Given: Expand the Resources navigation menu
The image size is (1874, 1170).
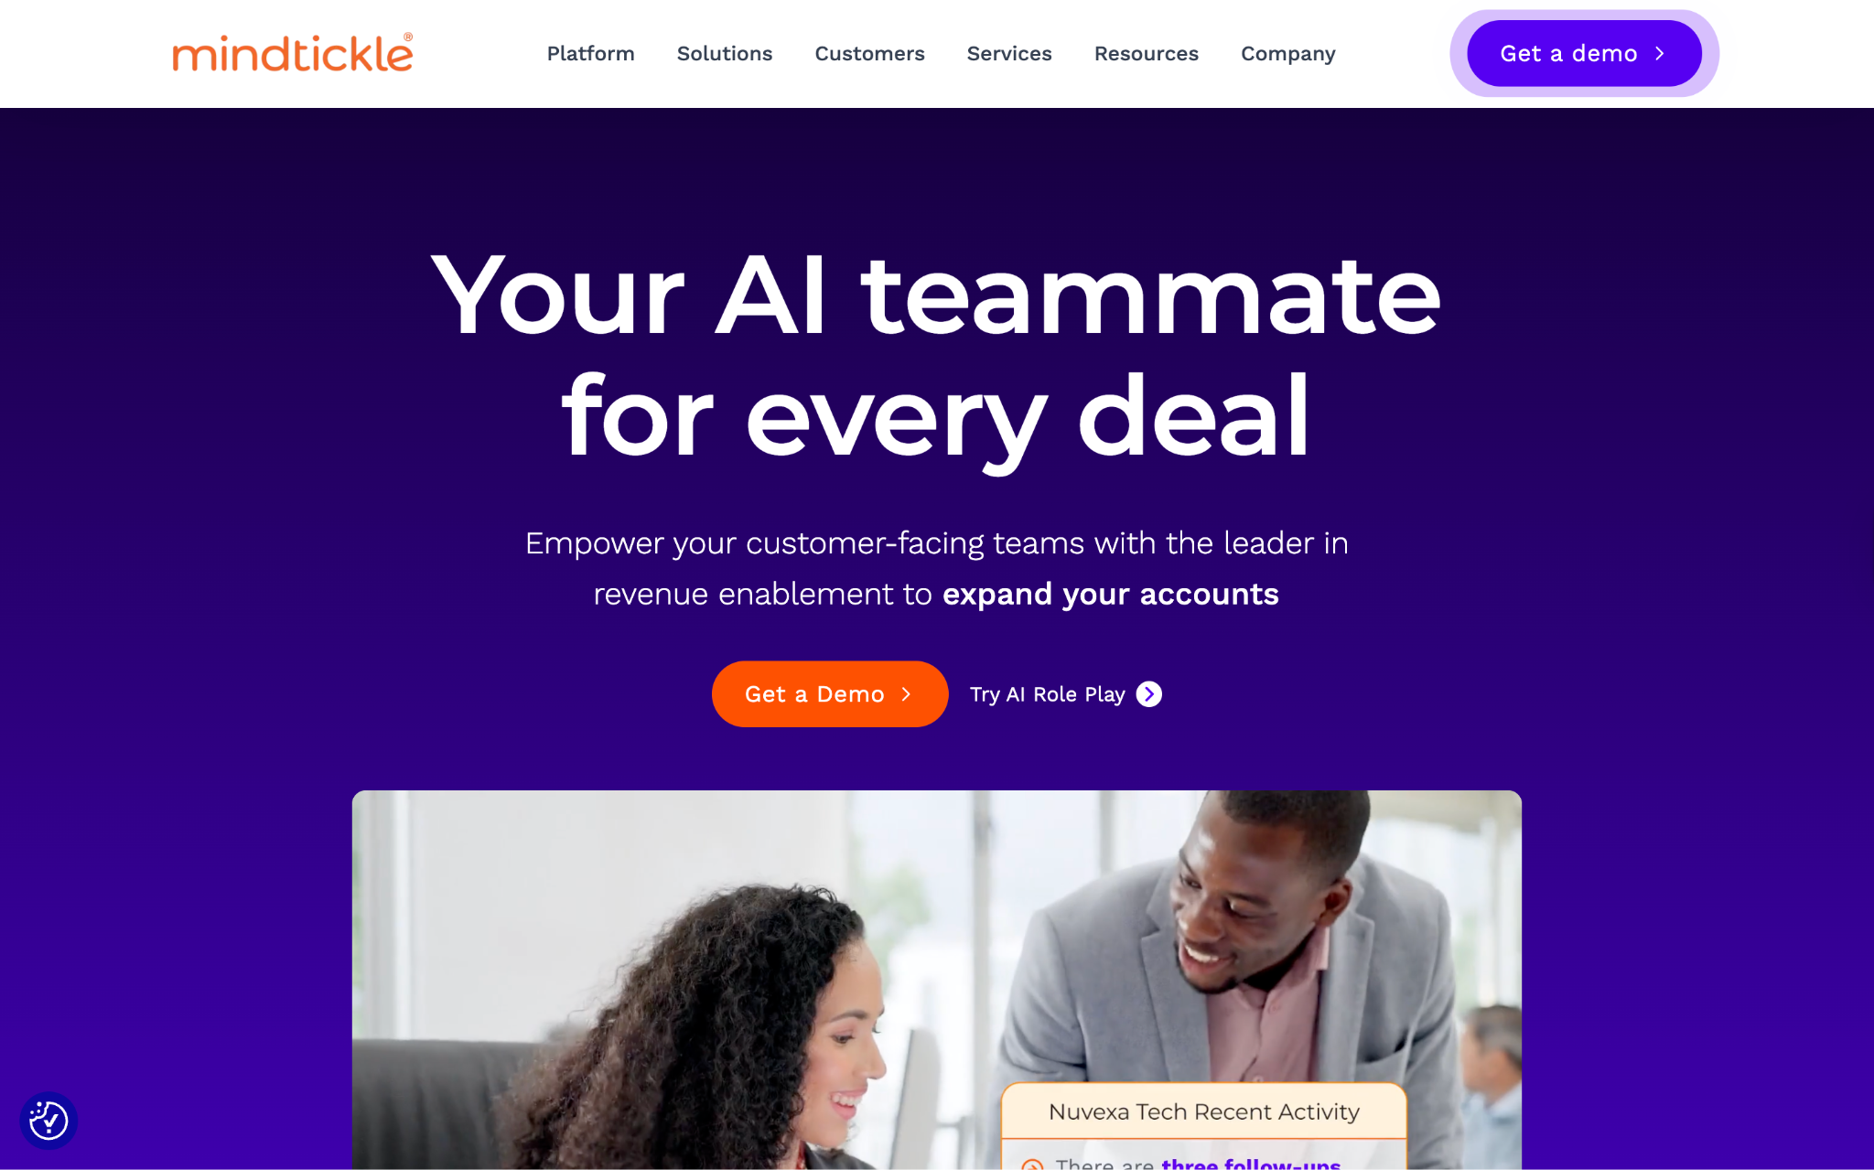Looking at the screenshot, I should point(1146,54).
